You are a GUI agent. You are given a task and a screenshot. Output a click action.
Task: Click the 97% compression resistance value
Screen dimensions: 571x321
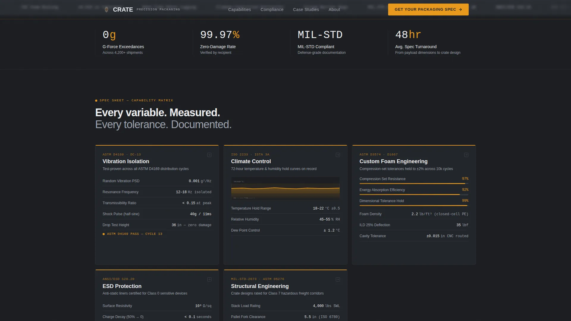(465, 179)
